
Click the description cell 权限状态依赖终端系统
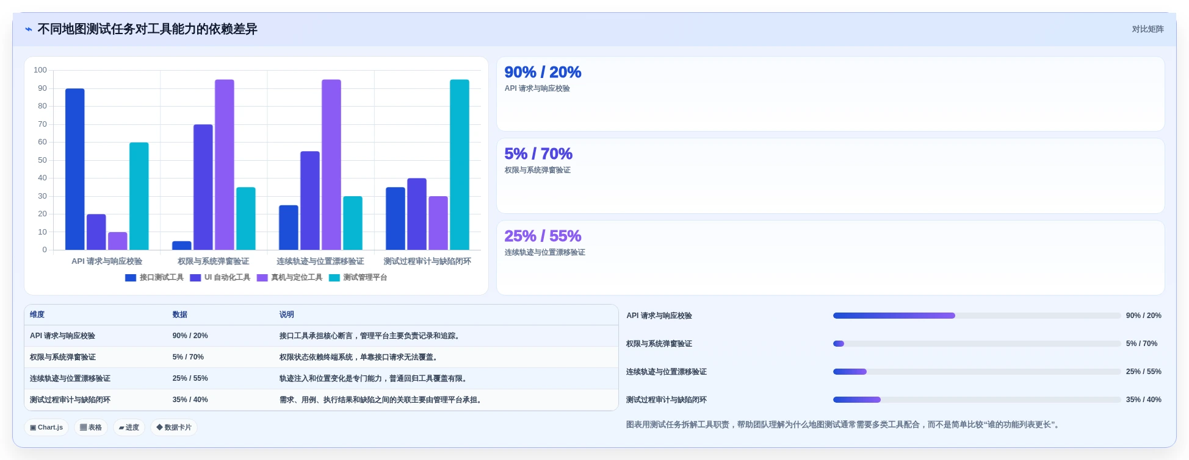click(x=360, y=357)
